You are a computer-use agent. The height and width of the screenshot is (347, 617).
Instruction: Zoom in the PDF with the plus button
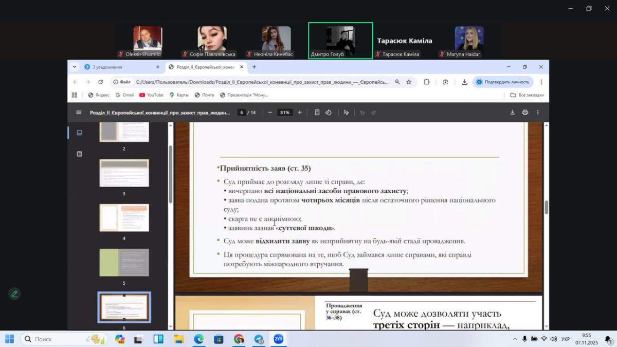tap(300, 113)
